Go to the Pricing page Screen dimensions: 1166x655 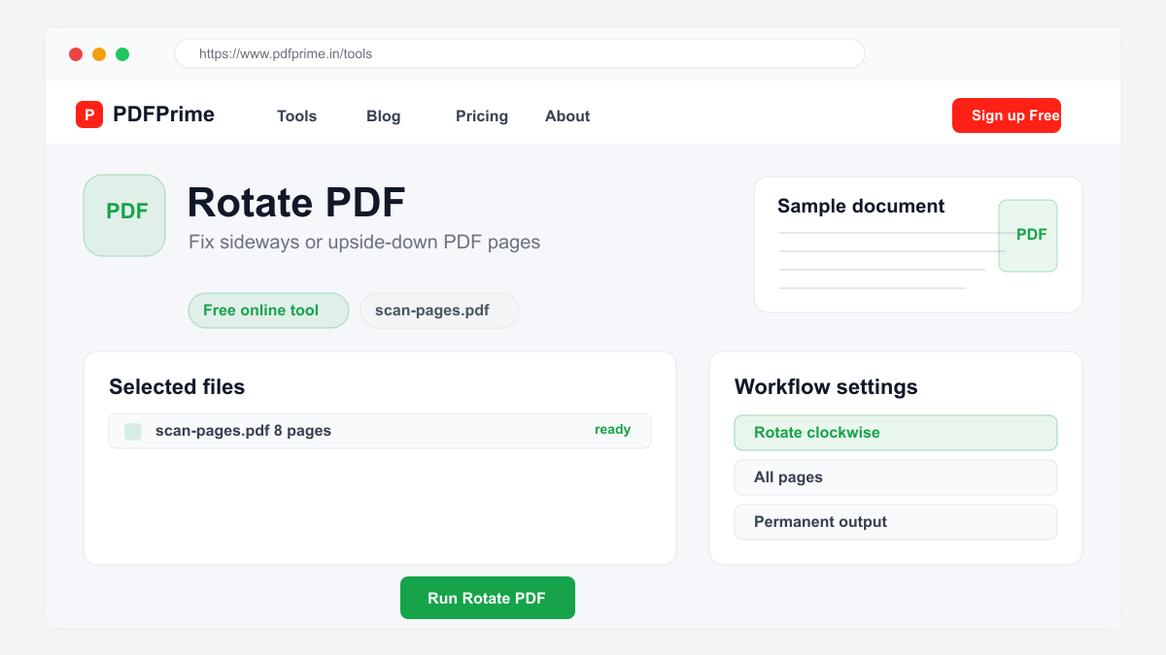[x=482, y=115]
